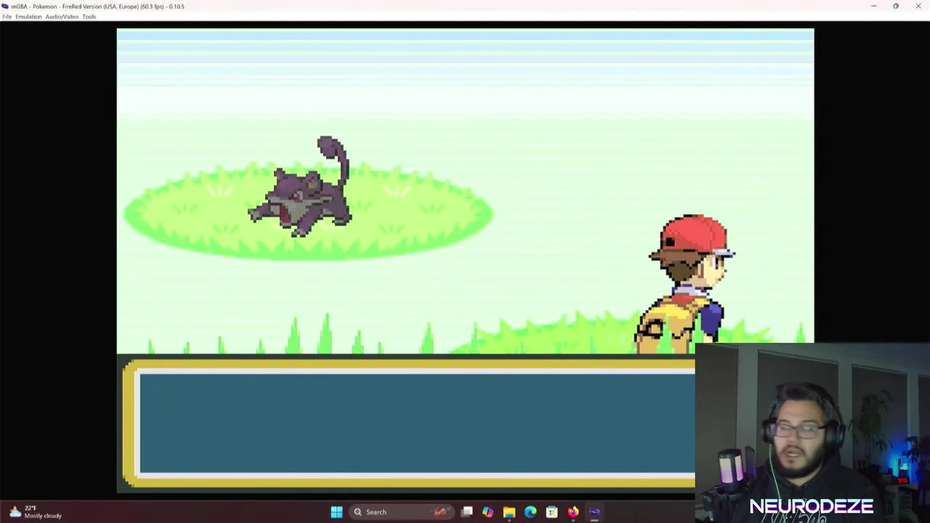Image resolution: width=930 pixels, height=523 pixels.
Task: Open Microsoft Store from taskbar
Action: [551, 512]
